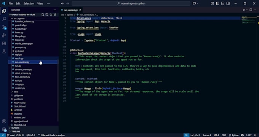
Task: Open the Testing flask view
Action: (4, 51)
